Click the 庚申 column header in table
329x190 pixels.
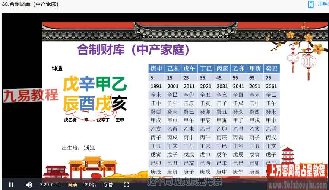(156, 68)
